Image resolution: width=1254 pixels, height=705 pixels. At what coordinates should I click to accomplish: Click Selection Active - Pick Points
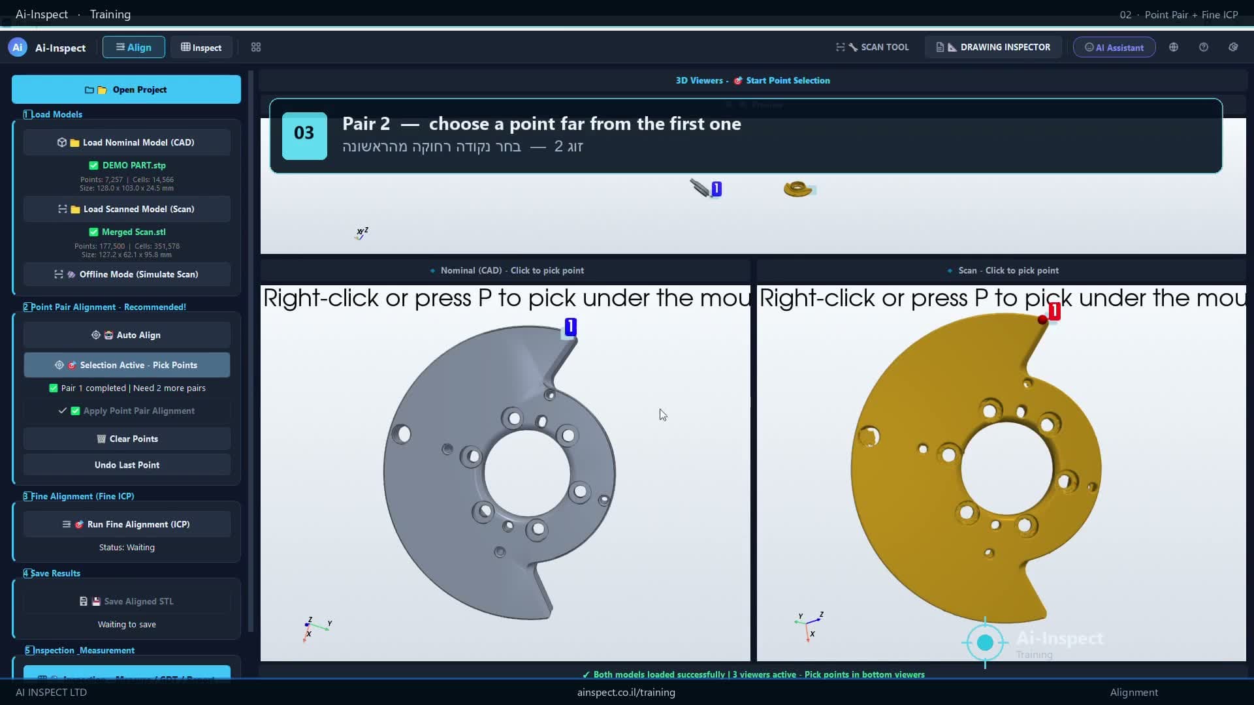[127, 365]
